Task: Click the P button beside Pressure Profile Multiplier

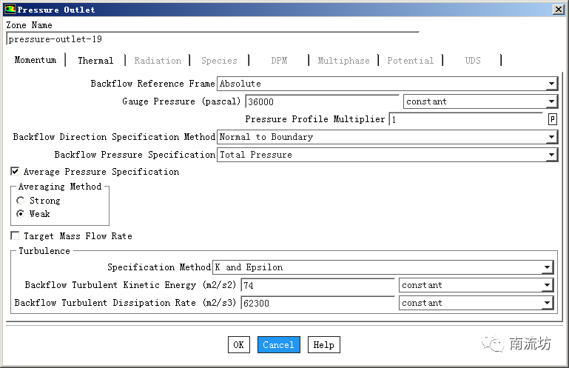Action: (552, 119)
